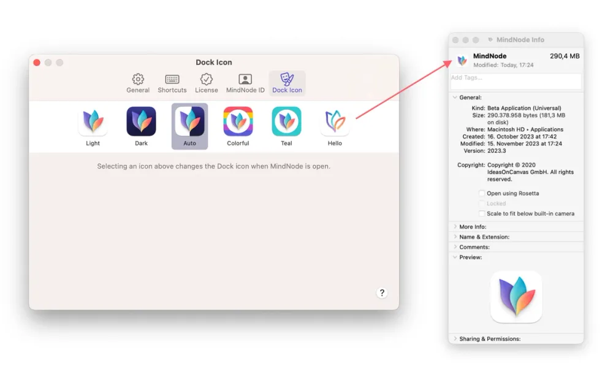Choose the Hello outline dock icon
This screenshot has height=369, width=613.
coord(335,126)
